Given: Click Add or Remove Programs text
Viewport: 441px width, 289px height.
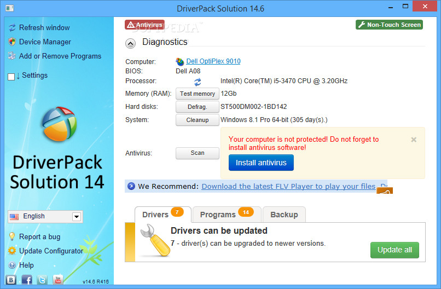Looking at the screenshot, I should click(60, 56).
